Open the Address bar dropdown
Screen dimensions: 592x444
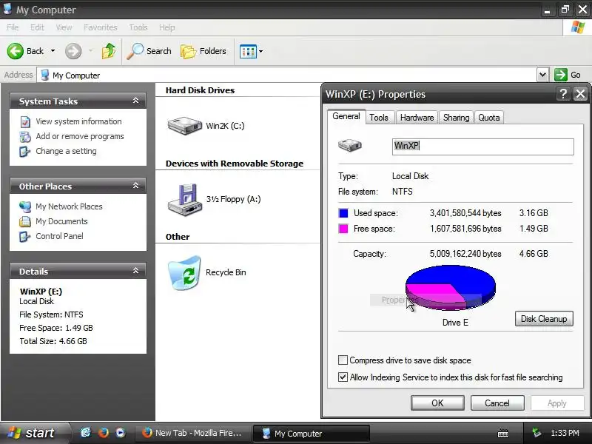[542, 75]
